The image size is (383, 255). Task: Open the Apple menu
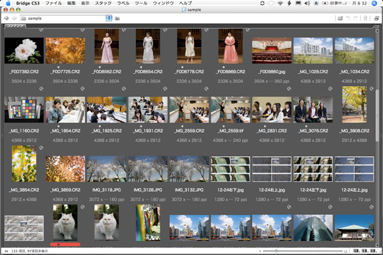pyautogui.click(x=8, y=3)
